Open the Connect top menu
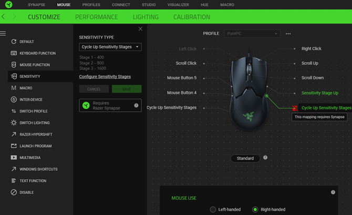352x215 pixels. point(121,5)
